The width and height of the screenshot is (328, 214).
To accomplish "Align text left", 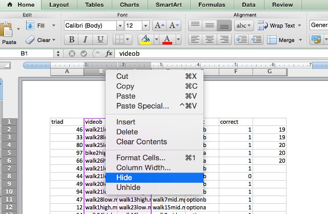I will [195, 39].
